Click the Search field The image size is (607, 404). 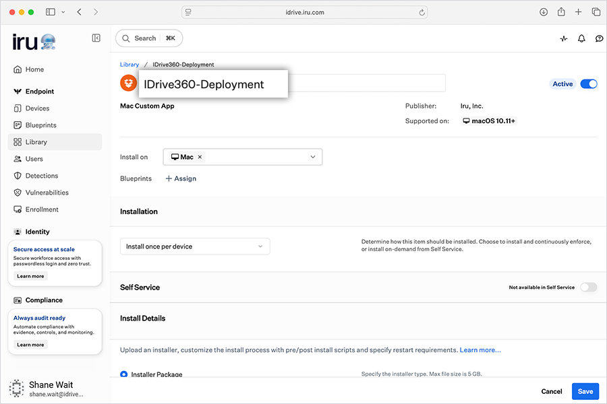click(149, 38)
